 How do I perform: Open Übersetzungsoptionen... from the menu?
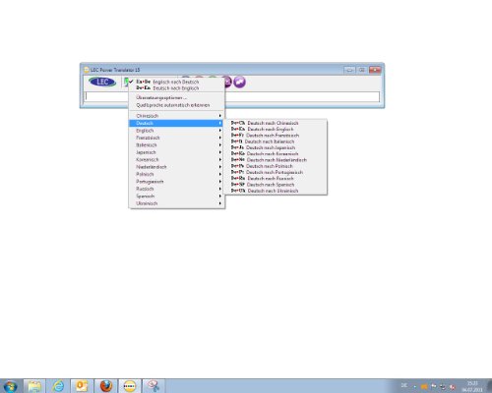pos(176,98)
